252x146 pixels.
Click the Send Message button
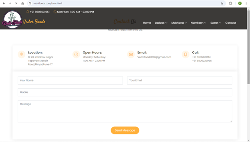click(x=125, y=130)
